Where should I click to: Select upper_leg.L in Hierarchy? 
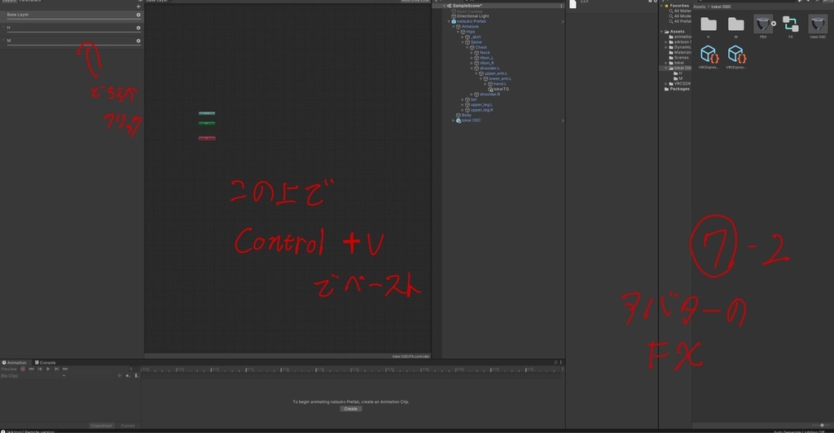point(481,105)
